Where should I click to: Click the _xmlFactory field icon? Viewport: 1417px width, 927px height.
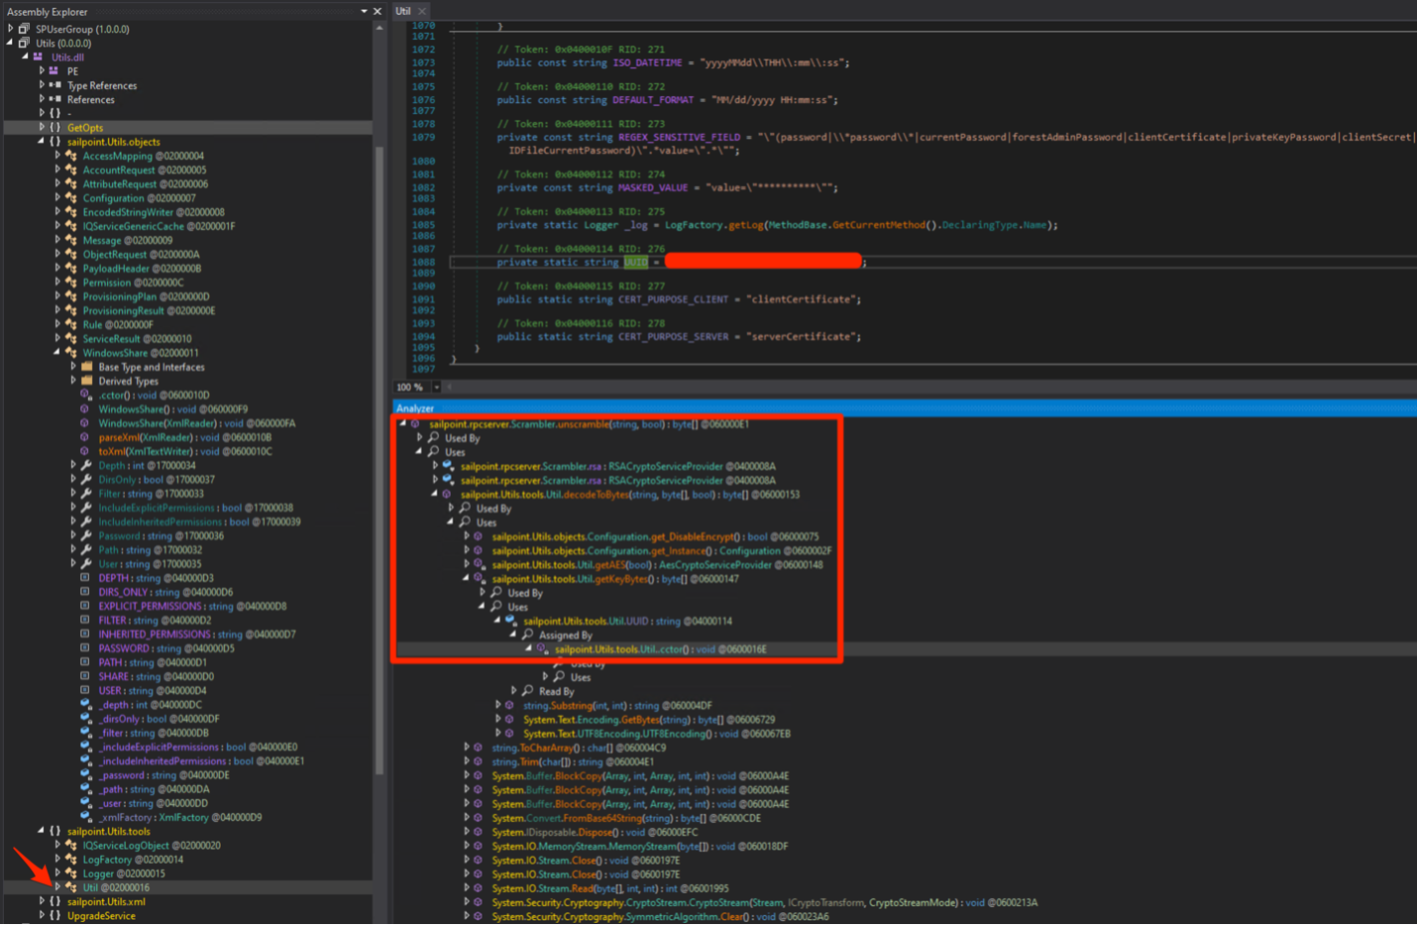click(86, 817)
